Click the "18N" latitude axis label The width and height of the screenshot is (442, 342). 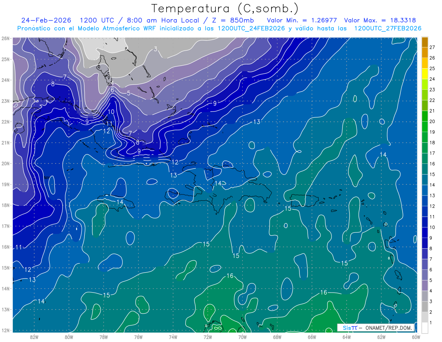[5, 205]
